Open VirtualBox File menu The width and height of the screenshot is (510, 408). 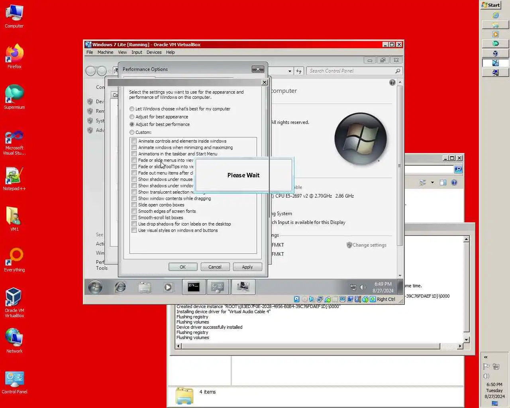tap(90, 52)
